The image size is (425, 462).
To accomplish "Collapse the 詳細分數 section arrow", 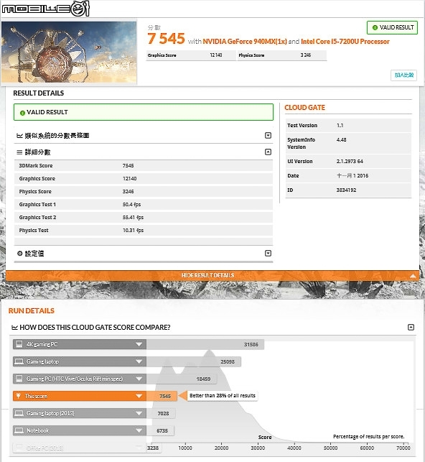I will 268,152.
